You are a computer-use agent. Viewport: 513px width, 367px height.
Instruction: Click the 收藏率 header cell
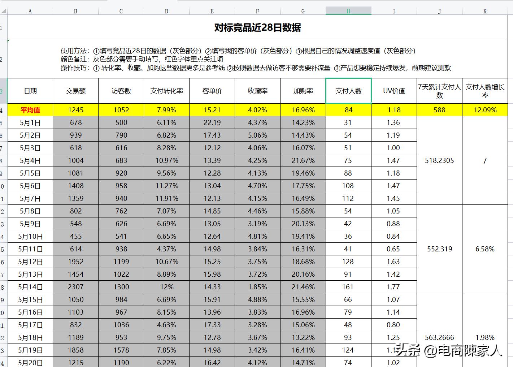click(257, 91)
